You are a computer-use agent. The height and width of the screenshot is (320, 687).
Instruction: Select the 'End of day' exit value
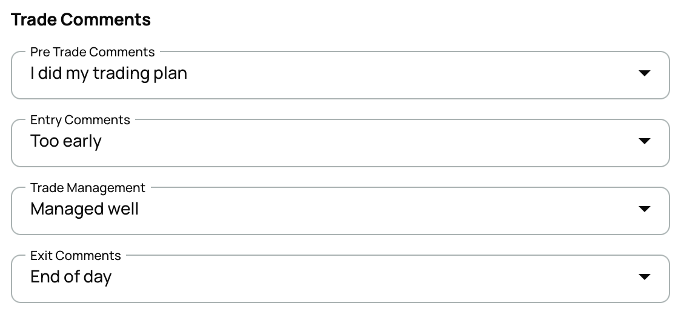[x=71, y=277]
